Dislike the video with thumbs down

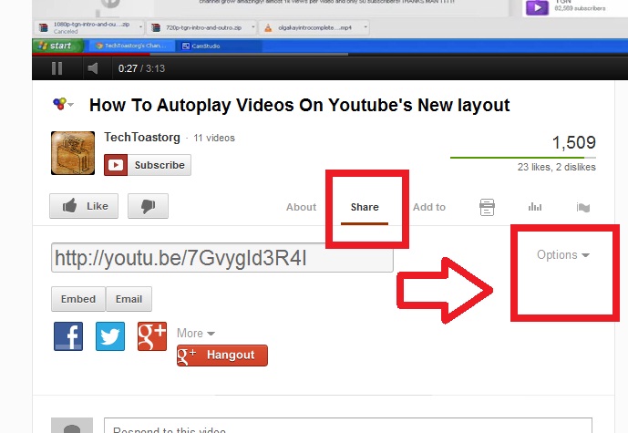click(x=148, y=206)
